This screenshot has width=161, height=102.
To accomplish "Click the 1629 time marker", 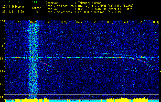I will 140,22.
